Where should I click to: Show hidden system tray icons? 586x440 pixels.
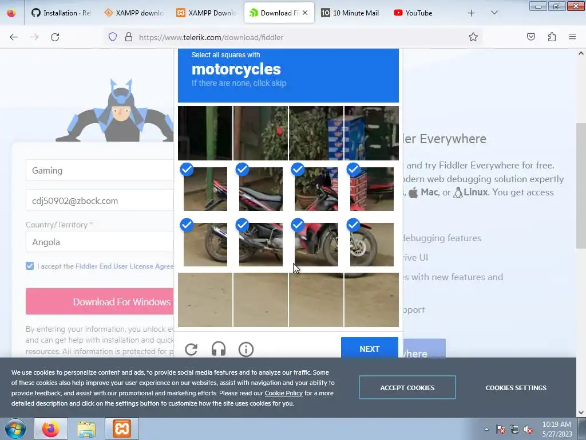[x=486, y=429]
